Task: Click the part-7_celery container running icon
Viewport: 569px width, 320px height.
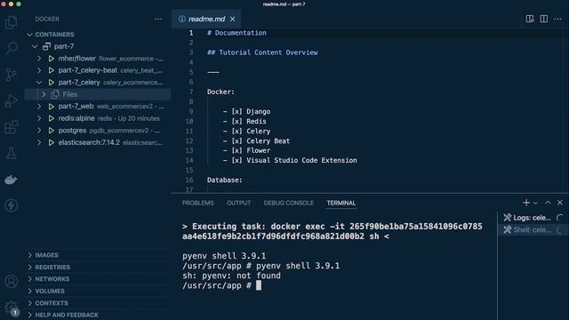Action: coord(52,83)
